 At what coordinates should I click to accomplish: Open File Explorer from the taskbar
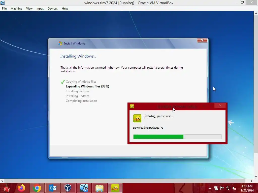[x=100, y=188]
